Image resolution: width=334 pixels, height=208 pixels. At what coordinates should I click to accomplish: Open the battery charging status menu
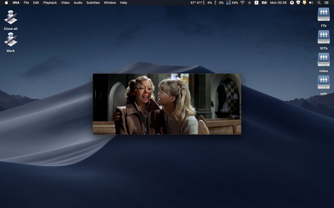pos(264,3)
